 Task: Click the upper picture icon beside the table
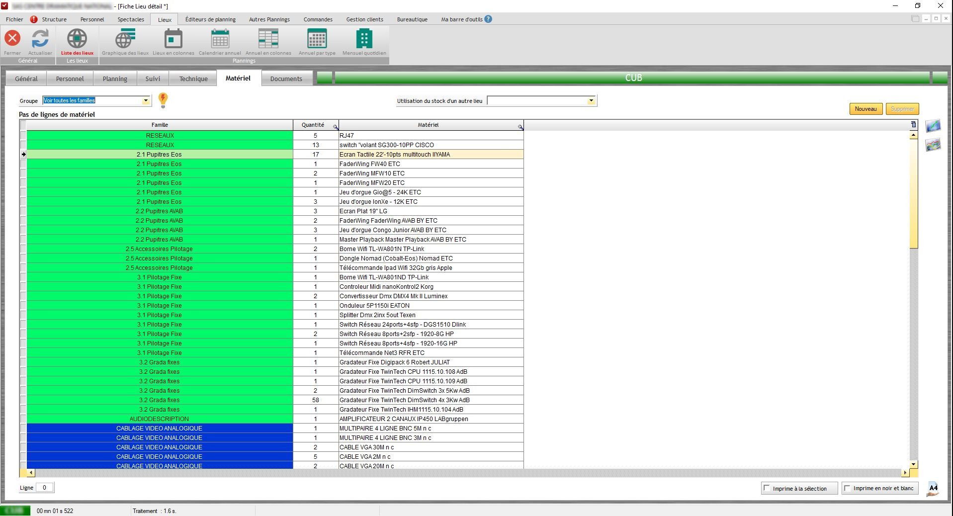pos(933,126)
